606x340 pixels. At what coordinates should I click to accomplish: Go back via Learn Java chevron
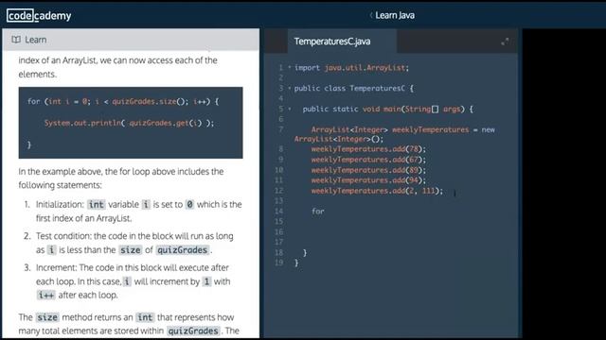(x=371, y=15)
